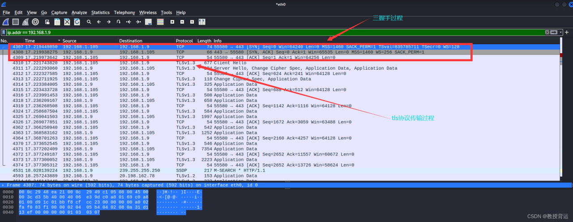Screen dimensions: 573x222
Task: Open the Go menu
Action: tap(44, 13)
